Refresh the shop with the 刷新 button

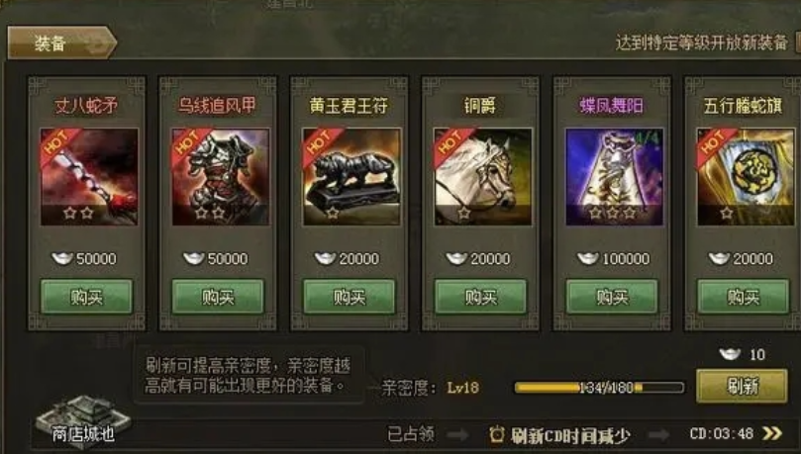742,386
